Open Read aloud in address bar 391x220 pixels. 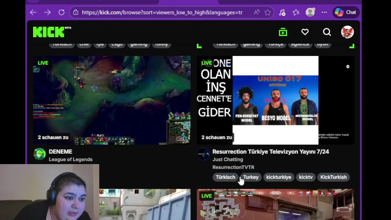pyautogui.click(x=257, y=13)
